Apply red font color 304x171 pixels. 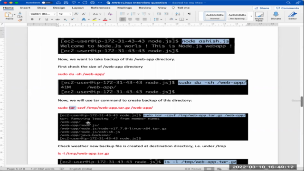(105, 19)
